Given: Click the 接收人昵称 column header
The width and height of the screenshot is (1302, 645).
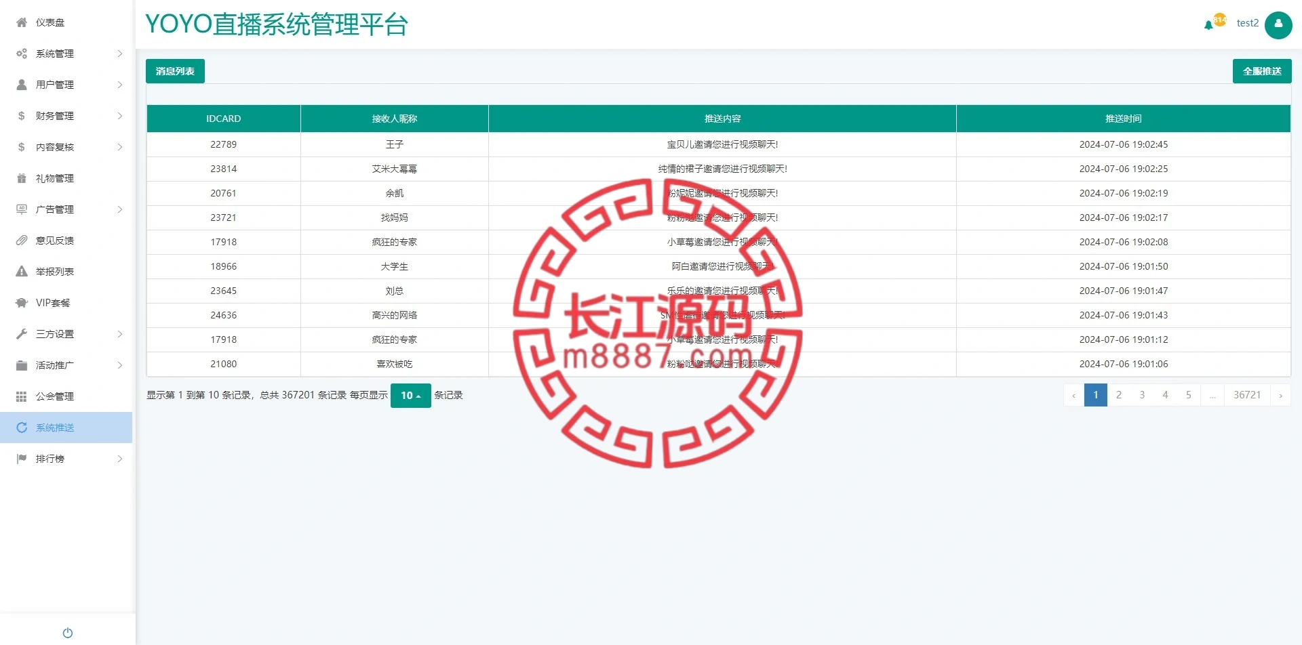Looking at the screenshot, I should 395,119.
